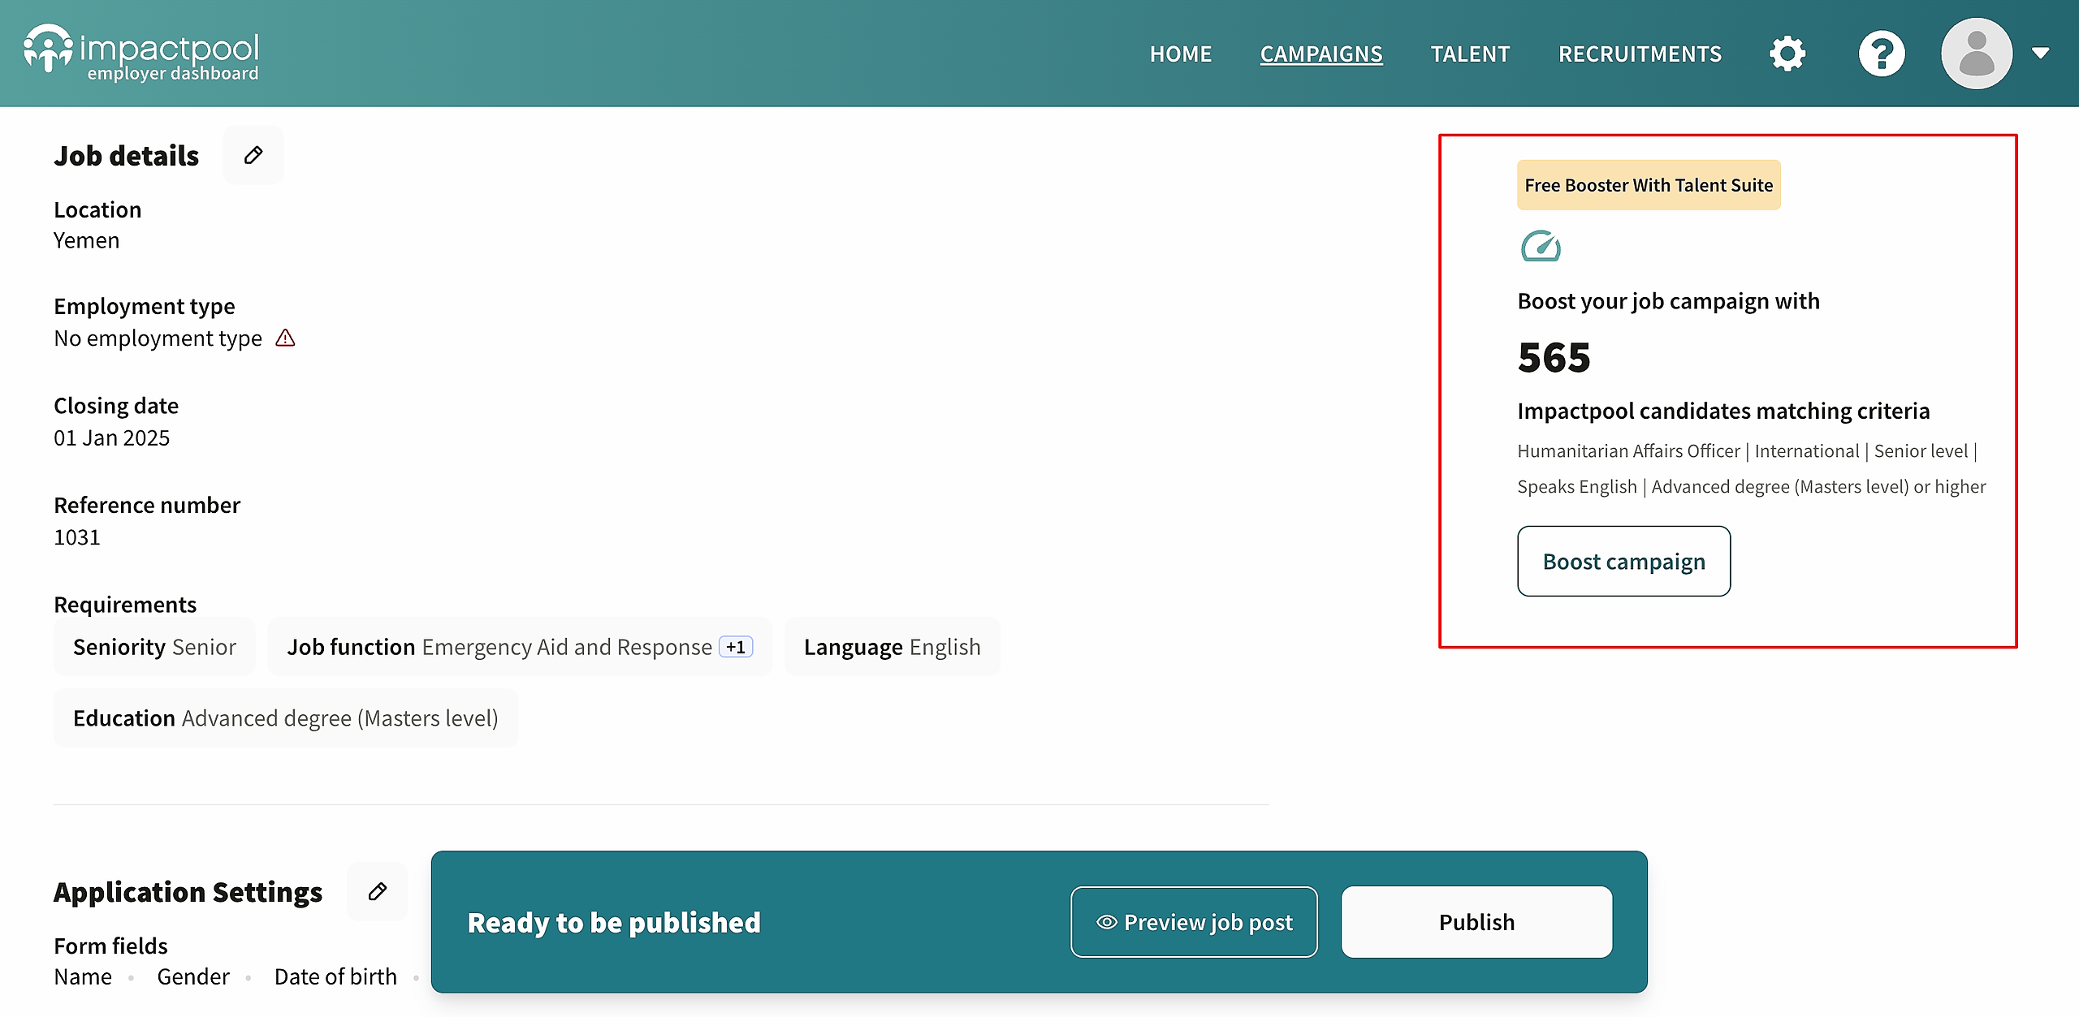The image size is (2079, 1017).
Task: Click the Ready to be published message
Action: (x=614, y=922)
